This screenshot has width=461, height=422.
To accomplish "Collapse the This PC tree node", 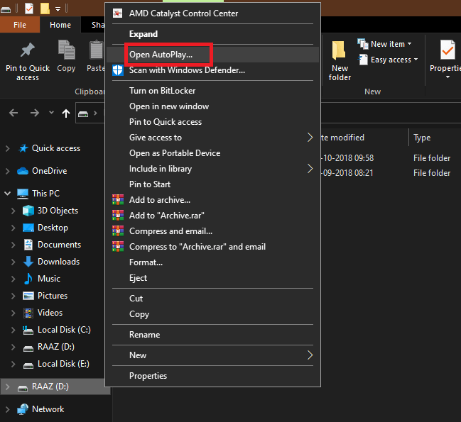I will tap(7, 194).
